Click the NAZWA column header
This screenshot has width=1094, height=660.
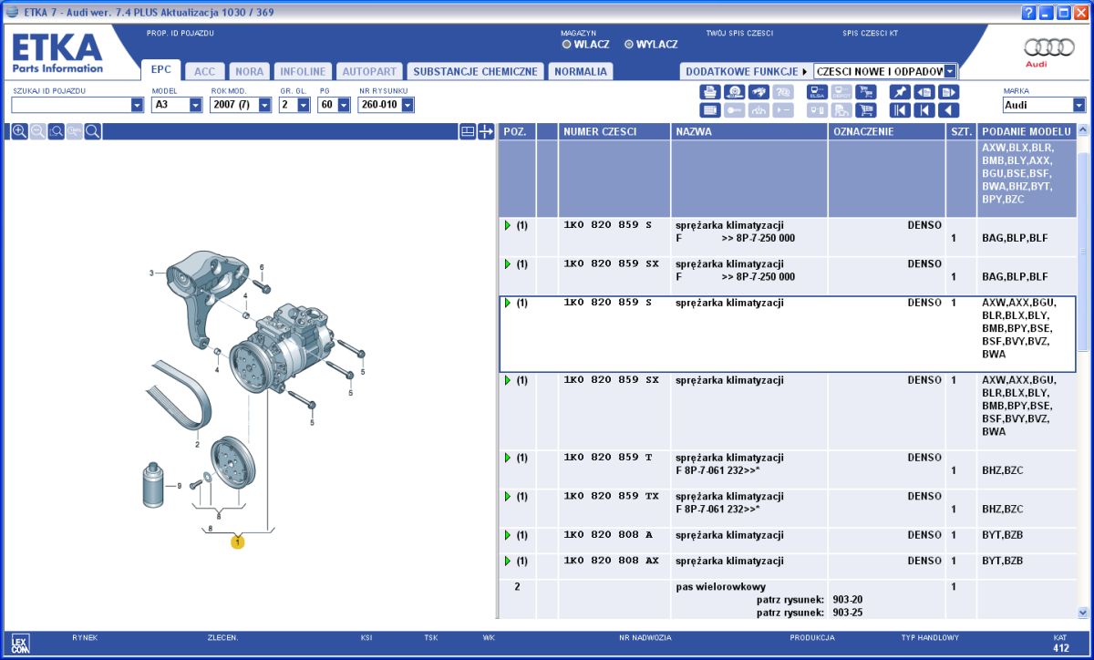point(749,132)
